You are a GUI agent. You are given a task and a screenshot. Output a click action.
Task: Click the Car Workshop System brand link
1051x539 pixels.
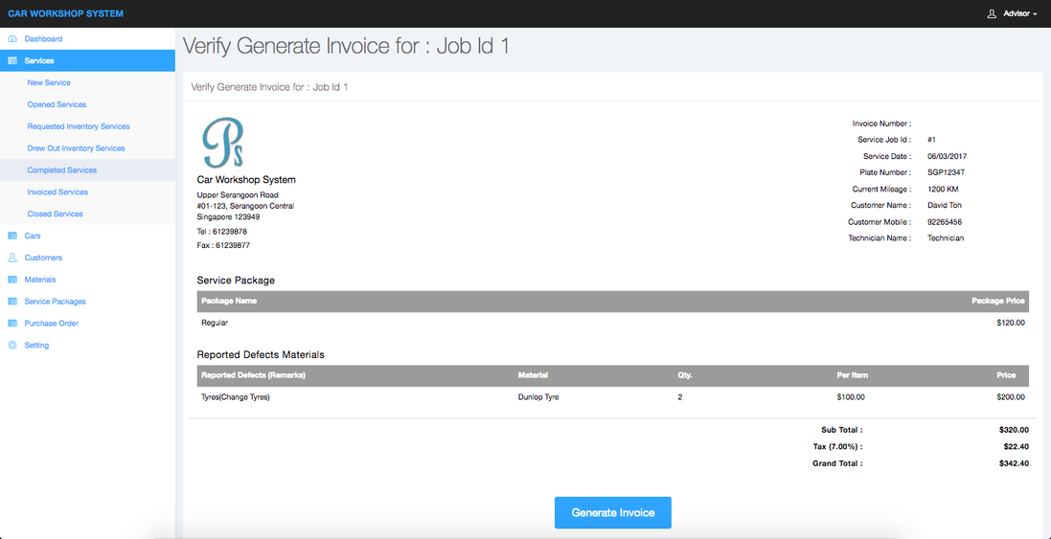[x=65, y=13]
